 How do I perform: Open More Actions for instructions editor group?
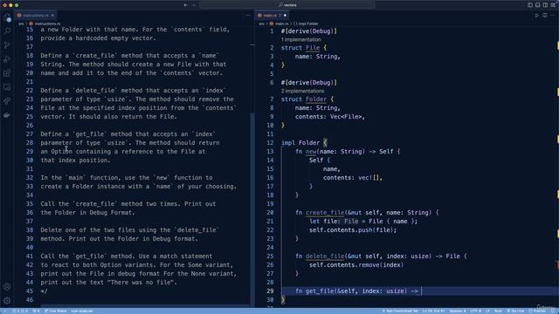[248, 16]
